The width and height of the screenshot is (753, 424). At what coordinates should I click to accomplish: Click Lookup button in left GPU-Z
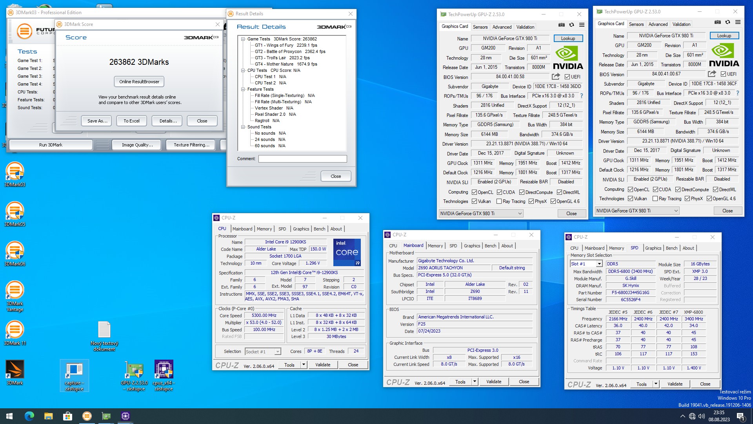(568, 38)
